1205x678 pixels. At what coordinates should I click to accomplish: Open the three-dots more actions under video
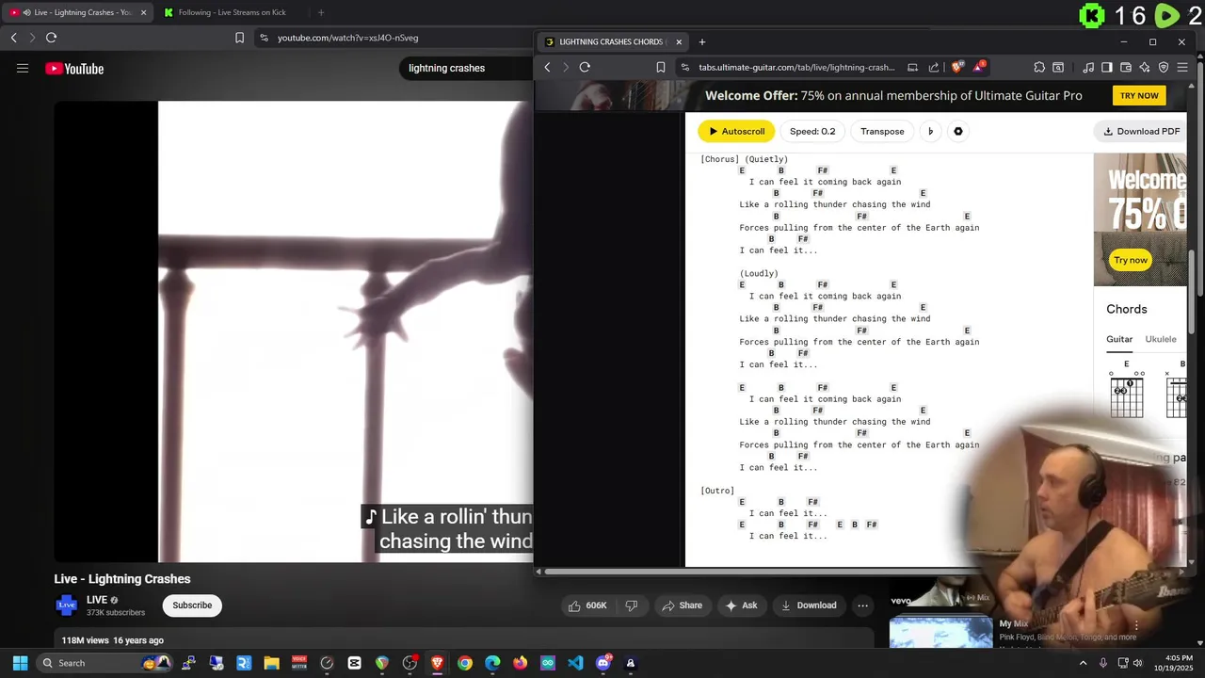coord(862,605)
